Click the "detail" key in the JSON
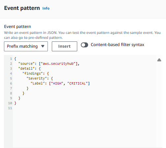This screenshot has height=148, width=166. 26,69
